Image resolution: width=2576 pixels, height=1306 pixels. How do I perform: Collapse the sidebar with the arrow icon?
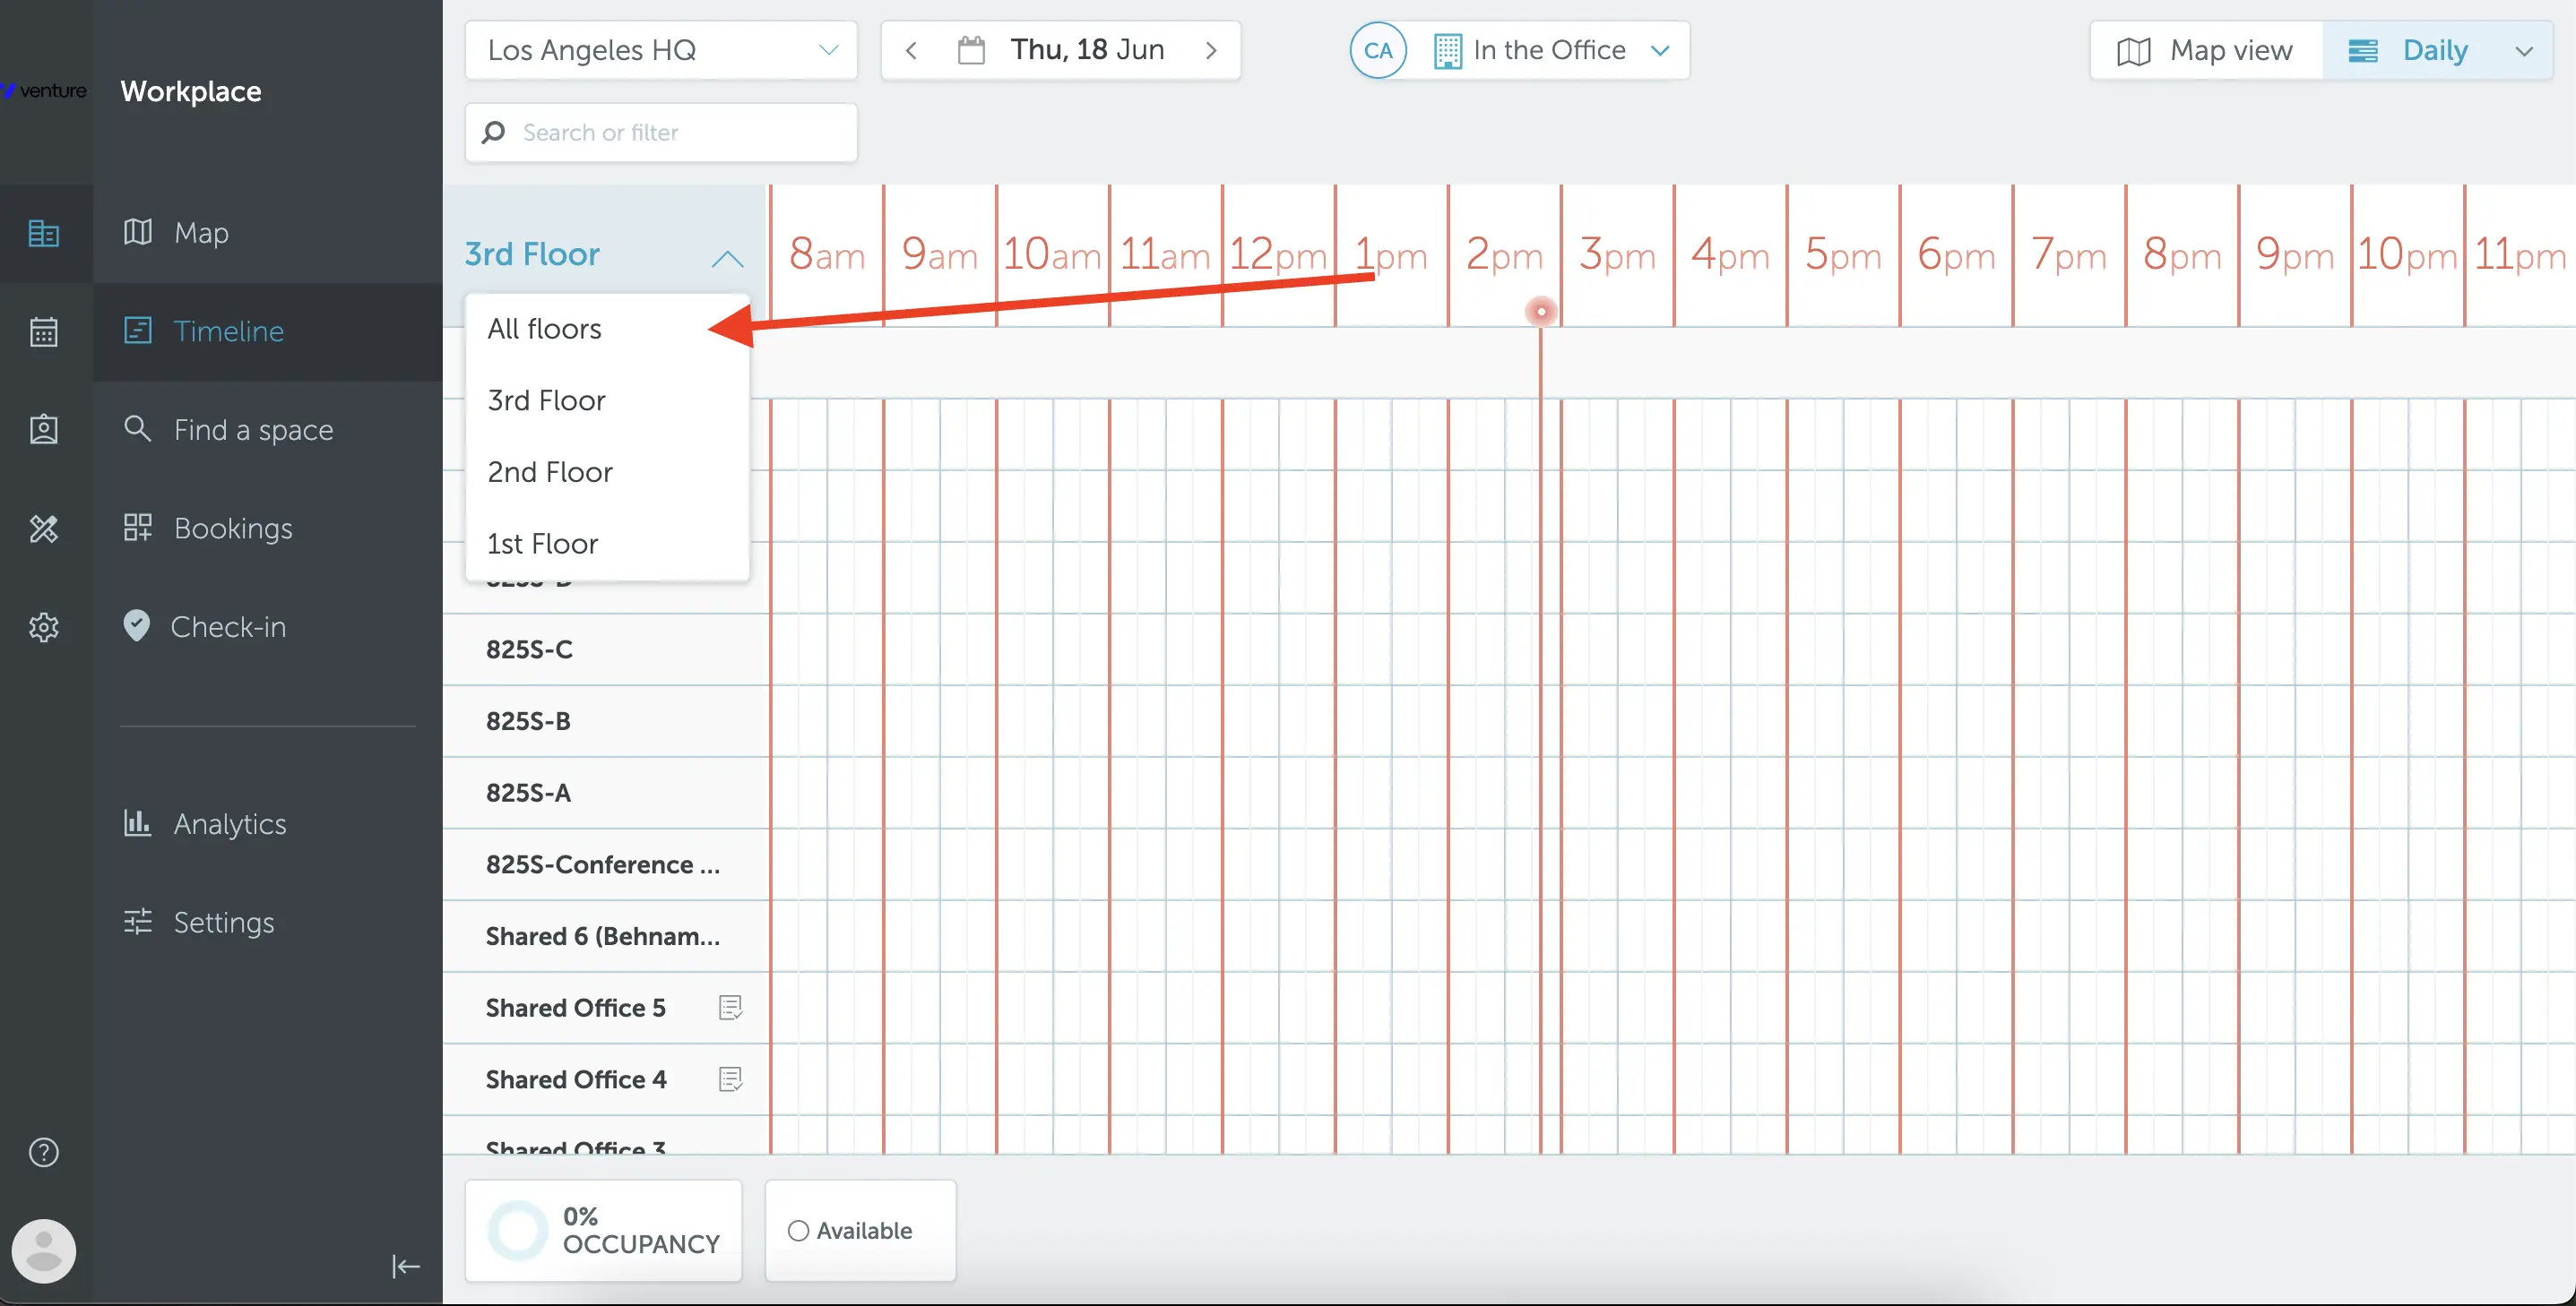(x=405, y=1267)
